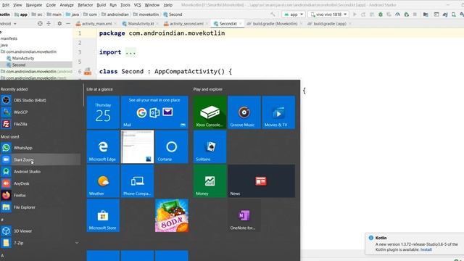Open the VCS menu
The image size is (464, 261).
[x=137, y=5]
